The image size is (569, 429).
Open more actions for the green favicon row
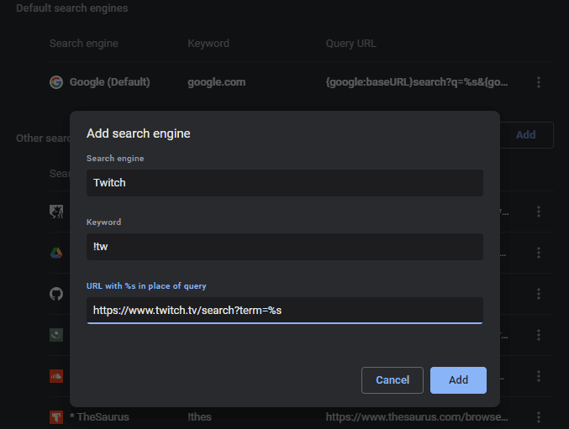point(539,335)
